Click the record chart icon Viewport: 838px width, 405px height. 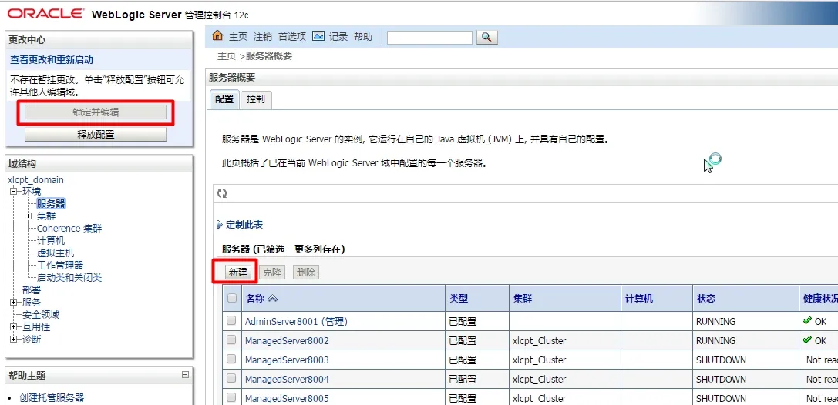pos(318,35)
